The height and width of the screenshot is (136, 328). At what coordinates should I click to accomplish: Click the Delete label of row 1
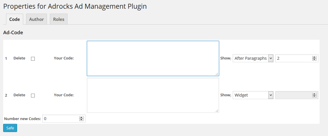click(19, 58)
